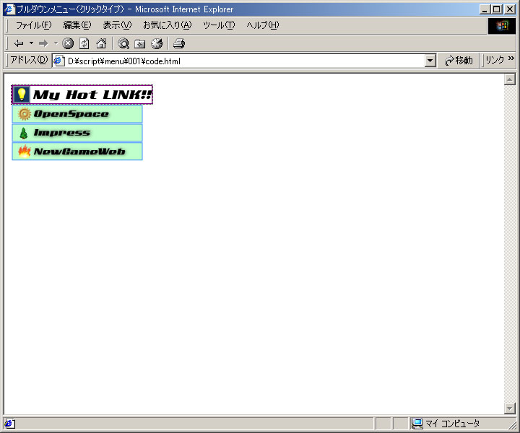This screenshot has height=433, width=520.
Task: Open the 編集(E) menu
Action: click(77, 25)
